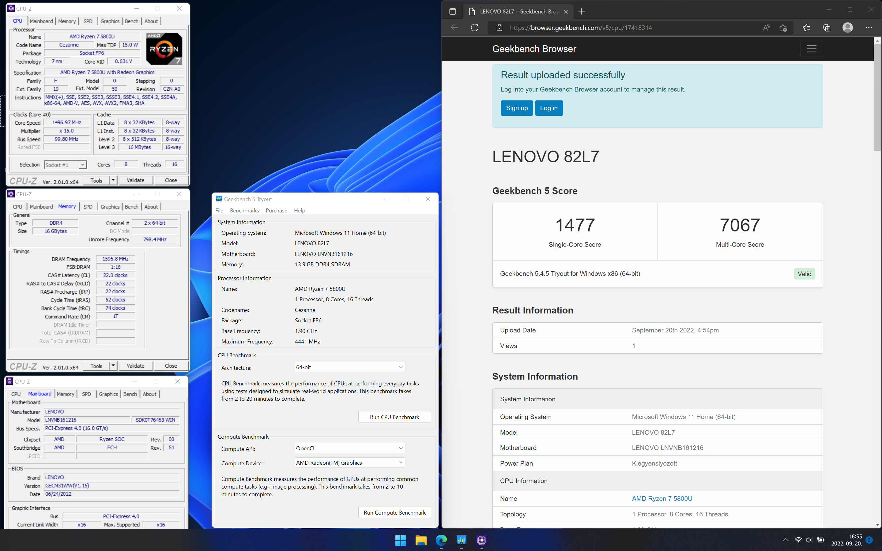Switch to CPU tab in Memory CPU-Z window
882x551 pixels.
(x=17, y=207)
